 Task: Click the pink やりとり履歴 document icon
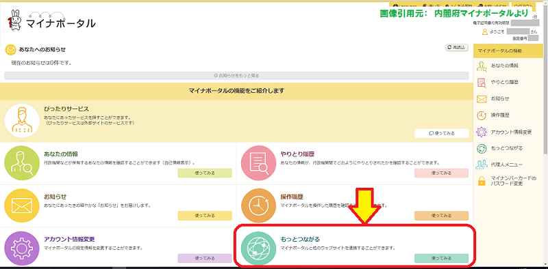[x=259, y=163]
